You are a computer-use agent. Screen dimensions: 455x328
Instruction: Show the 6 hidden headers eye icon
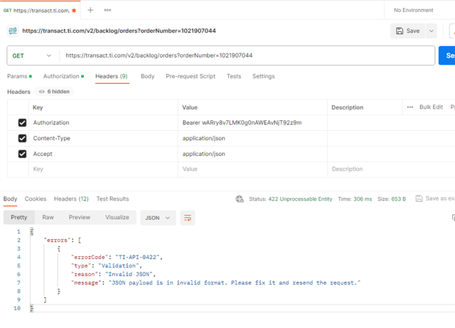pos(42,92)
